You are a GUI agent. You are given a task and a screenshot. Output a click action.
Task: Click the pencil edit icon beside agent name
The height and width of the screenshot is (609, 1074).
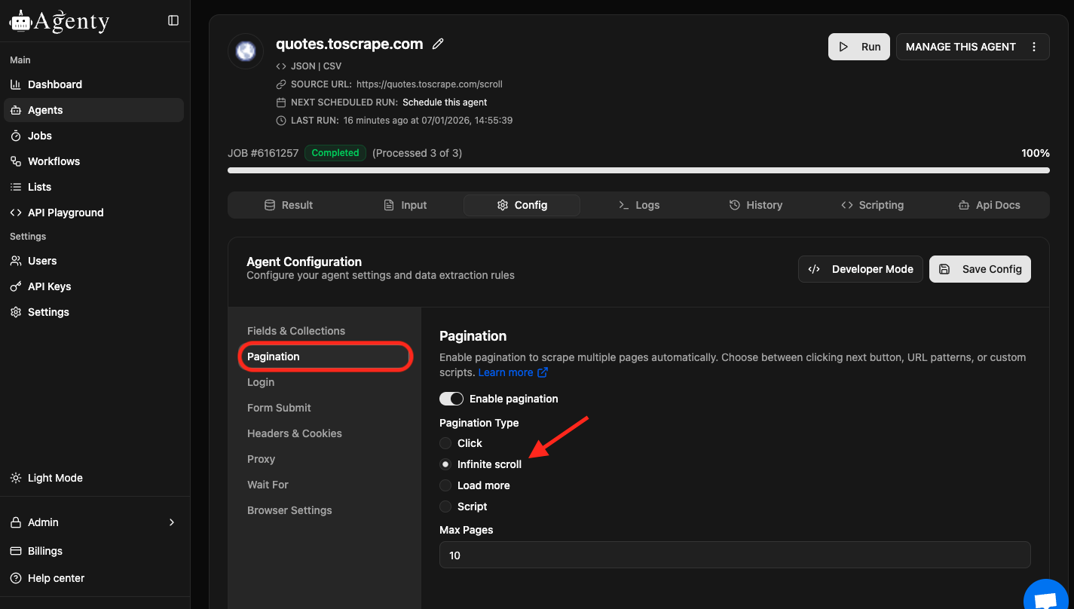click(438, 44)
